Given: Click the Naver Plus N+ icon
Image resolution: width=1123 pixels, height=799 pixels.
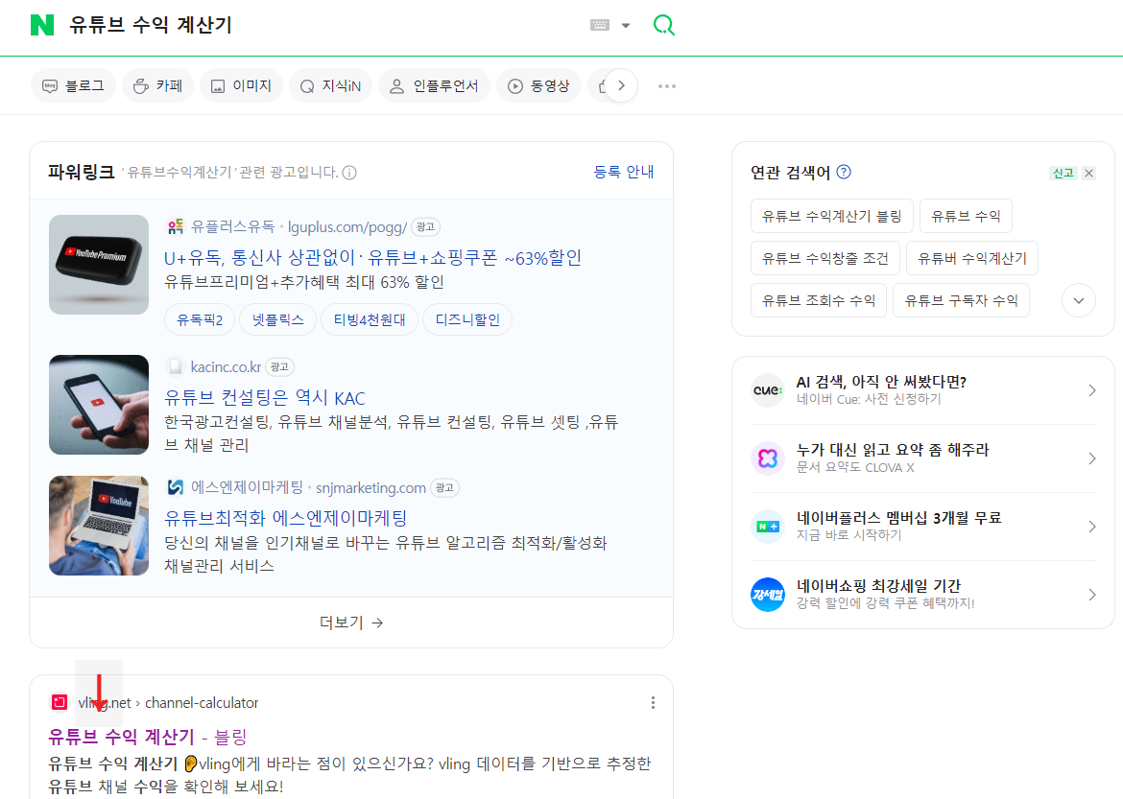Looking at the screenshot, I should (768, 527).
